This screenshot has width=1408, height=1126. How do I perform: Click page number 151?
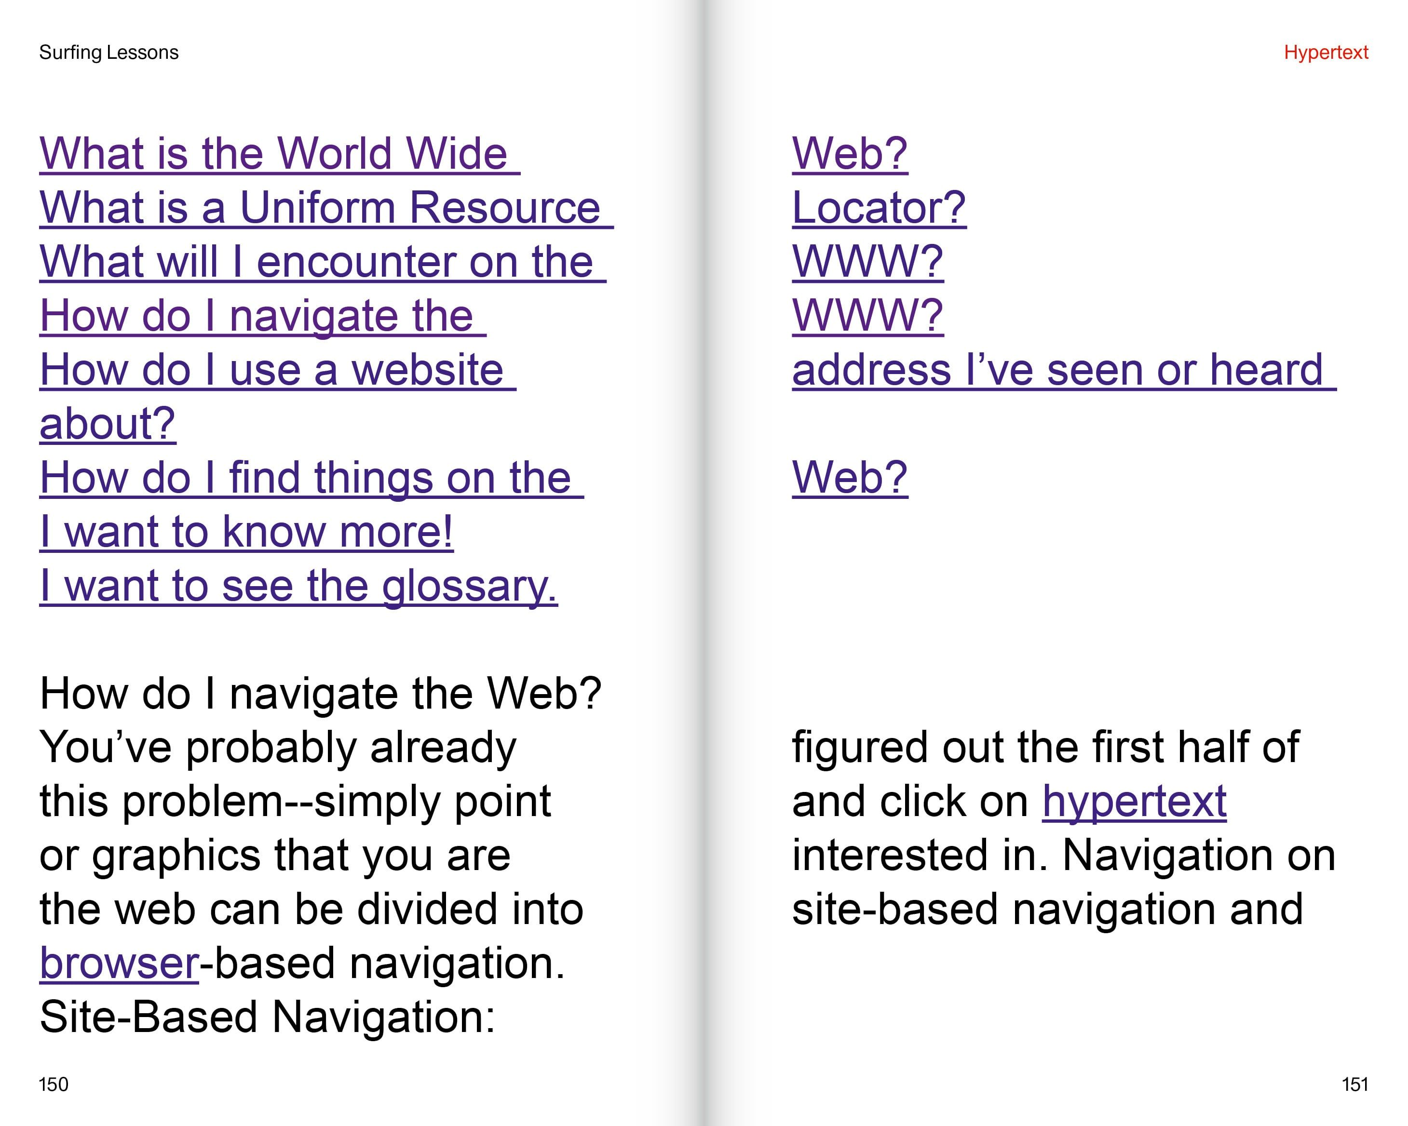[x=1354, y=1084]
